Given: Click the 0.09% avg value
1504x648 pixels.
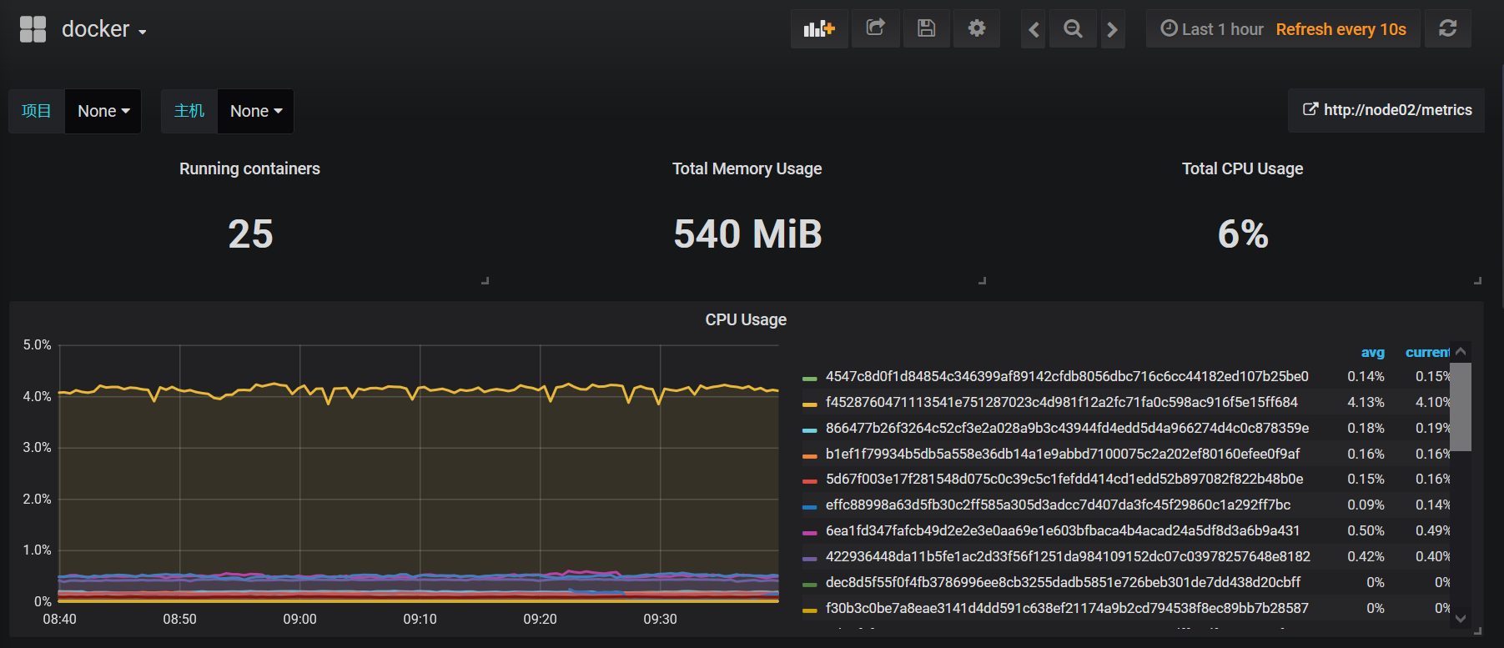Looking at the screenshot, I should pos(1366,505).
